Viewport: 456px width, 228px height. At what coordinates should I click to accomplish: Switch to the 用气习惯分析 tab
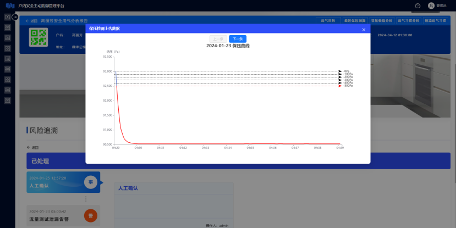pos(408,21)
